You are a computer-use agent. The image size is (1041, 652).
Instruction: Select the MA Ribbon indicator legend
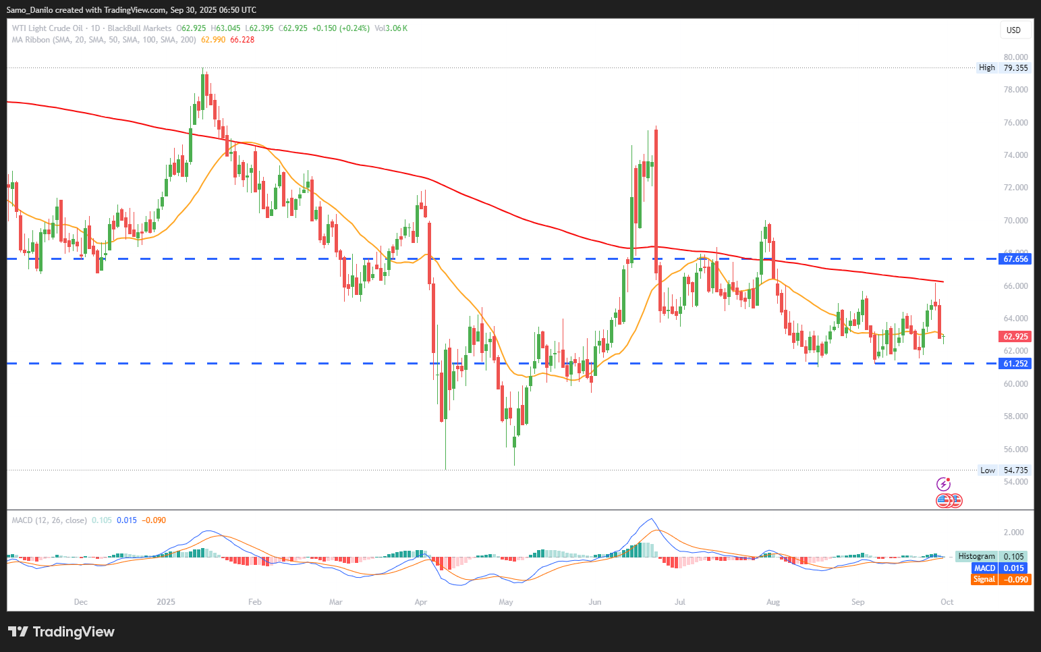click(104, 40)
